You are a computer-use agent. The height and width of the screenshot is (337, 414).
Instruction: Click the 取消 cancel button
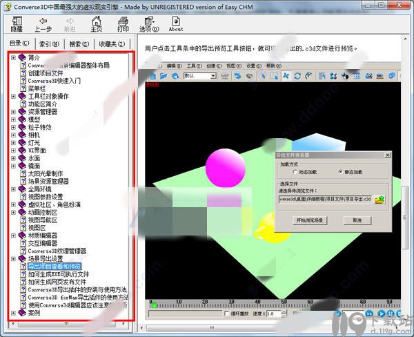pyautogui.click(x=357, y=220)
